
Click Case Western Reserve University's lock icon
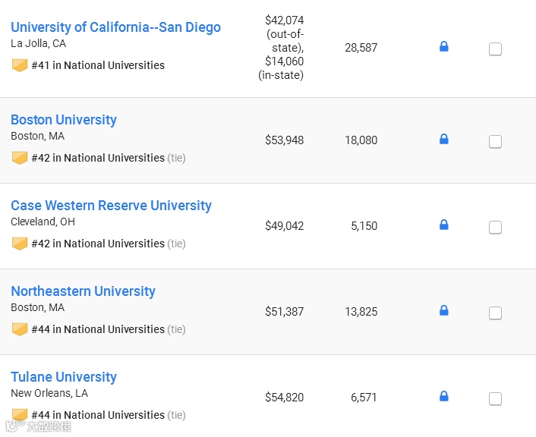click(444, 225)
